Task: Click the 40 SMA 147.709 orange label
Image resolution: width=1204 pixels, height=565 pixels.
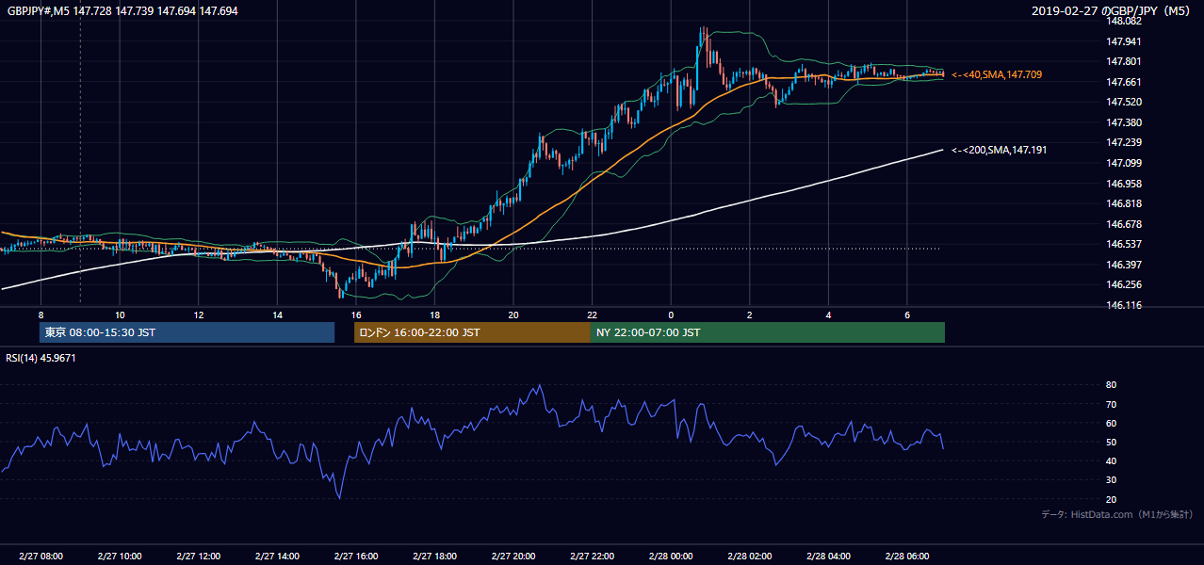Action: coord(997,74)
